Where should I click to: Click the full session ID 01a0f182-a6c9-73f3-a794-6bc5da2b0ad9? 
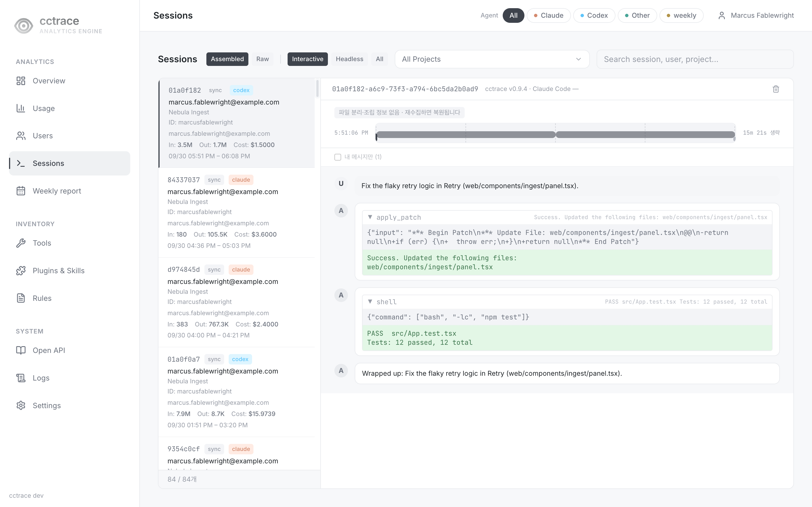pyautogui.click(x=405, y=89)
